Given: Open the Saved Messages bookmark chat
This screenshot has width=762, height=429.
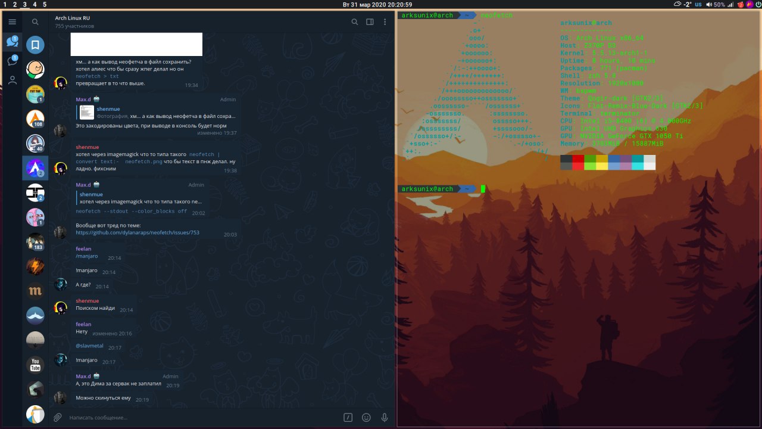Looking at the screenshot, I should pos(35,45).
